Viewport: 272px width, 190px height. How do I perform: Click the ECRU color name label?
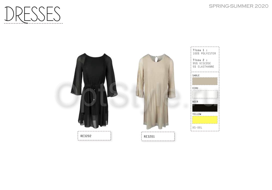coord(195,88)
